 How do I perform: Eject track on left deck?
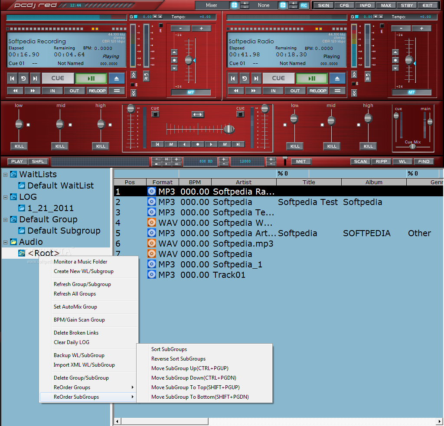point(116,78)
